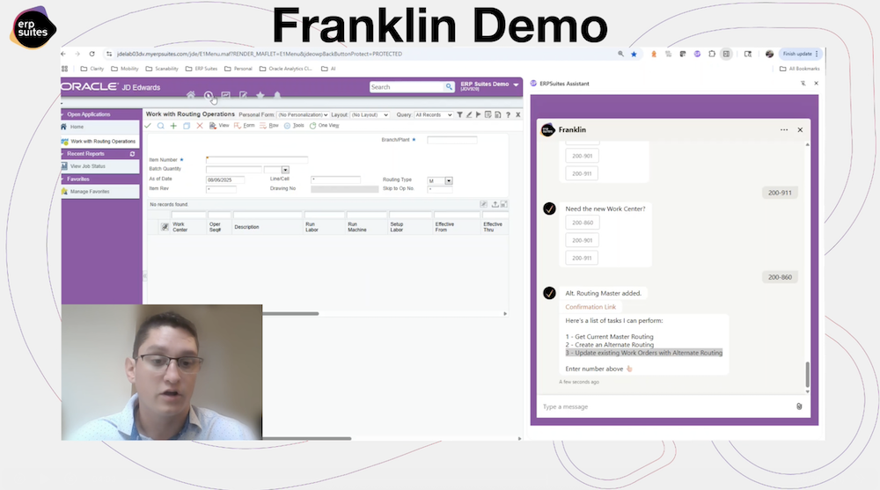880x490 pixels.
Task: Click the browser back arrow
Action: pyautogui.click(x=63, y=54)
